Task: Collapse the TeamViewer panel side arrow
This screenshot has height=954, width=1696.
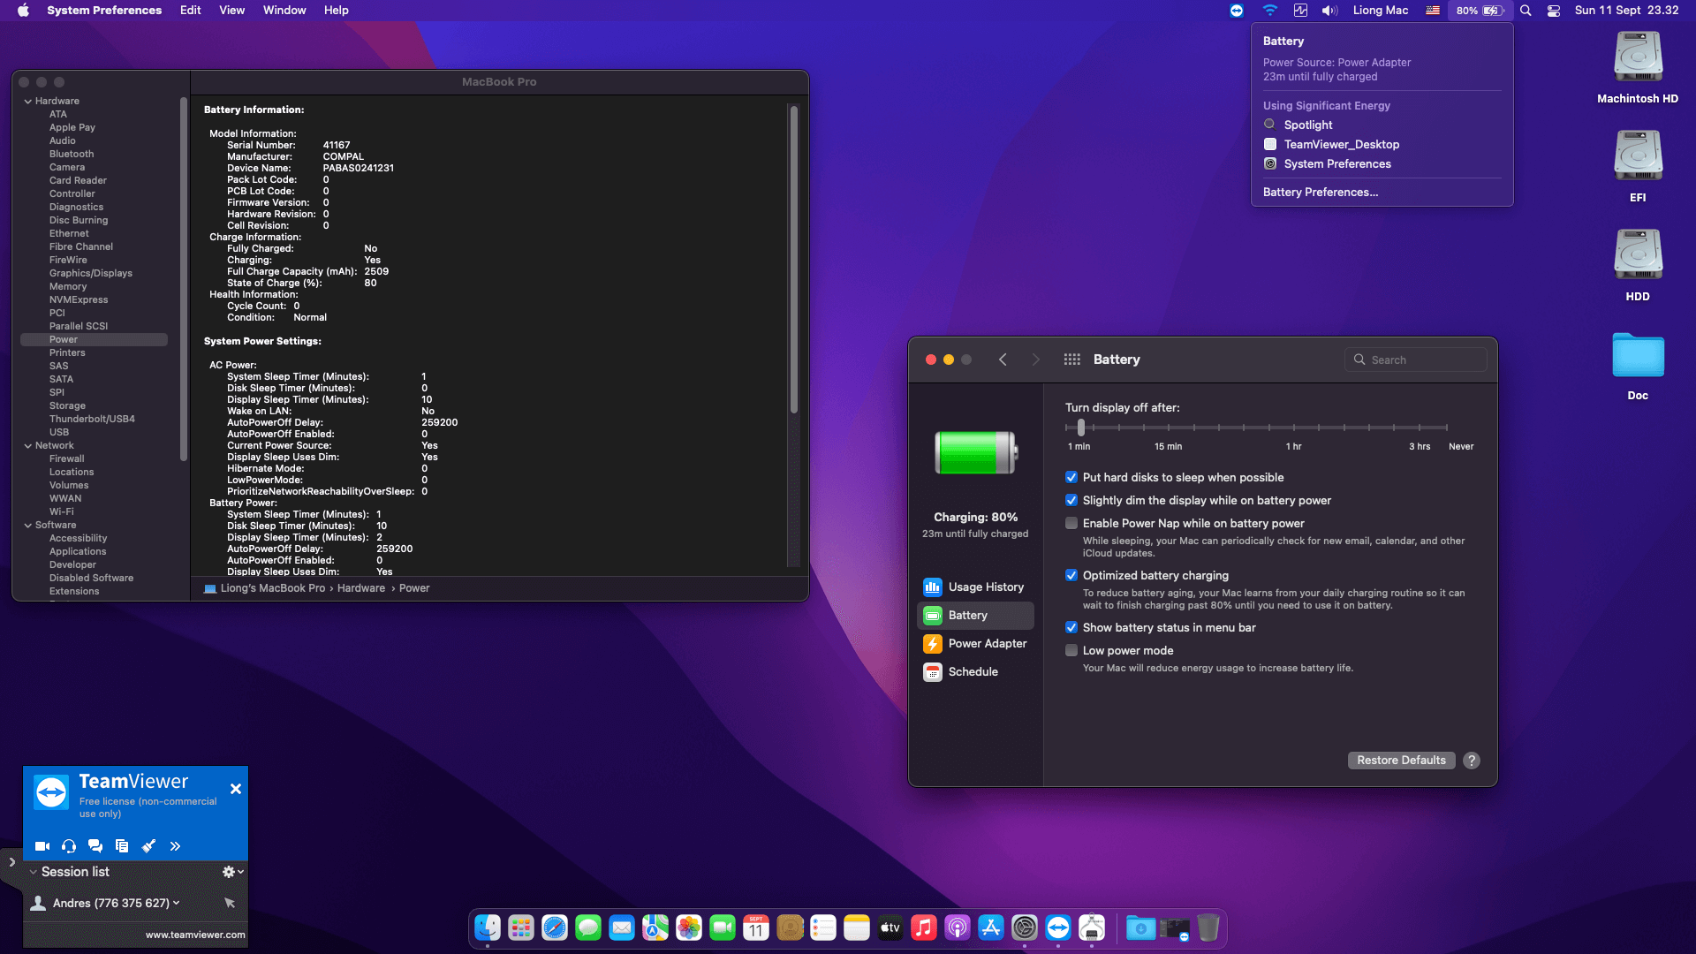Action: pos(11,862)
